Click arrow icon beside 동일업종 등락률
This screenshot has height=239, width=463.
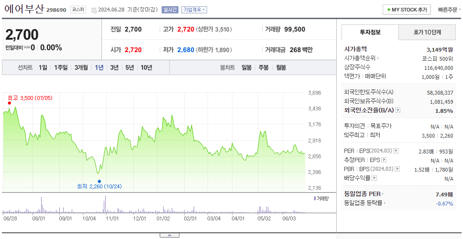(x=385, y=203)
